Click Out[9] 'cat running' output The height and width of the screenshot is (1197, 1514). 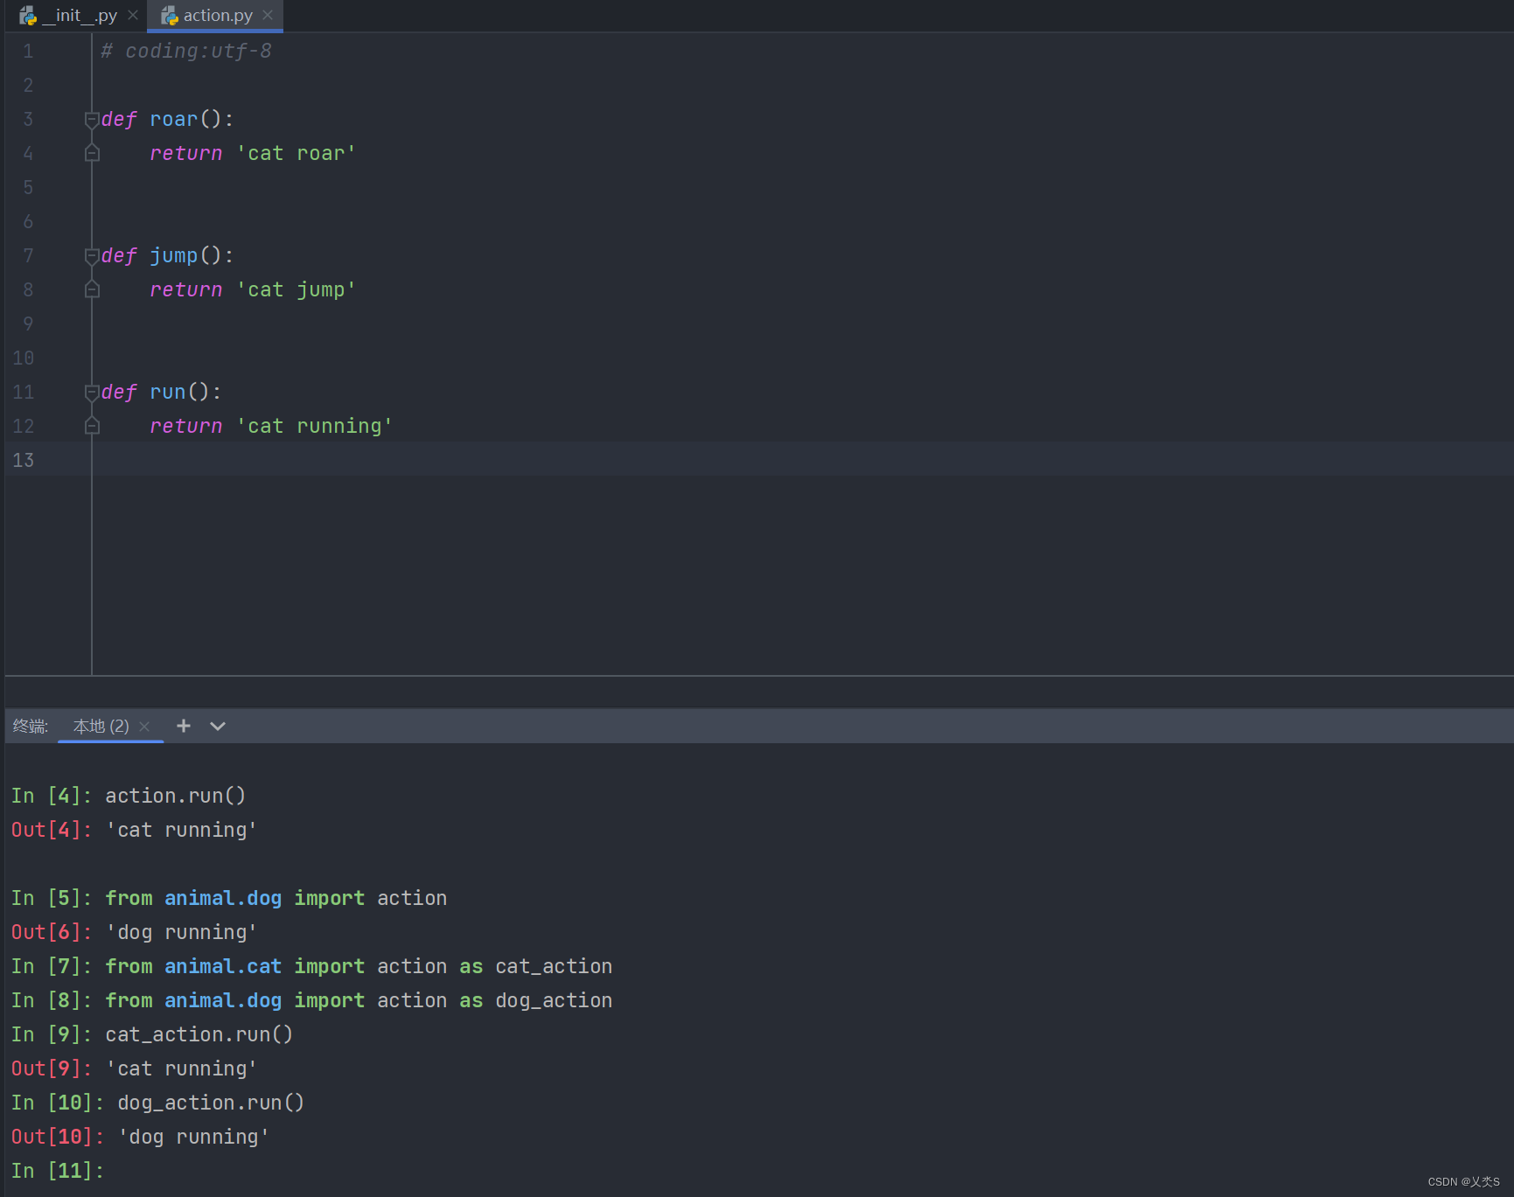(181, 1068)
